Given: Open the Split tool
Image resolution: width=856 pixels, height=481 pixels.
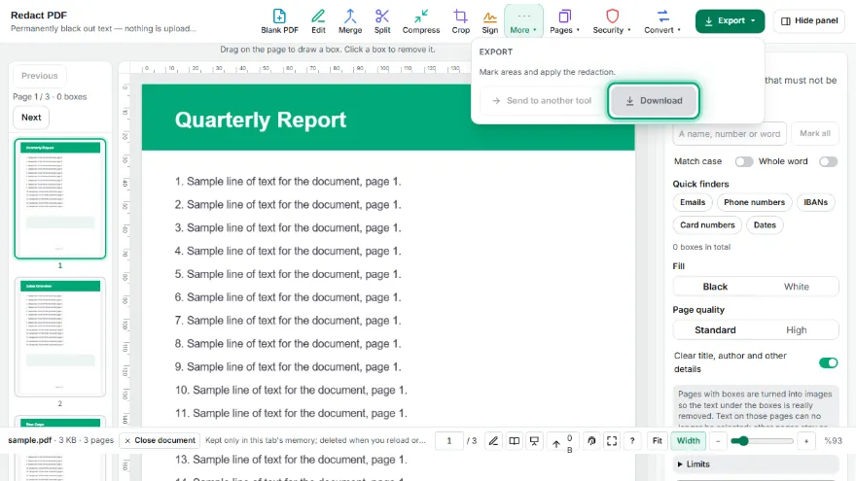Looking at the screenshot, I should (382, 21).
